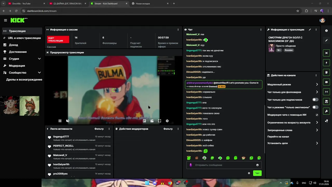Toggle the wrench widget in right sidebar
Viewport: 332px width, 187px height.
pos(326,111)
